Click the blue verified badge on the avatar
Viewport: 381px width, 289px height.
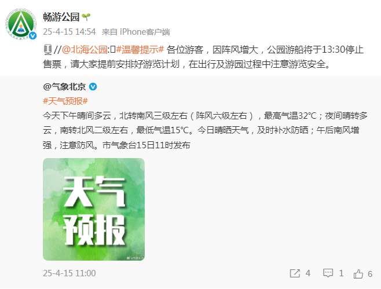(33, 36)
